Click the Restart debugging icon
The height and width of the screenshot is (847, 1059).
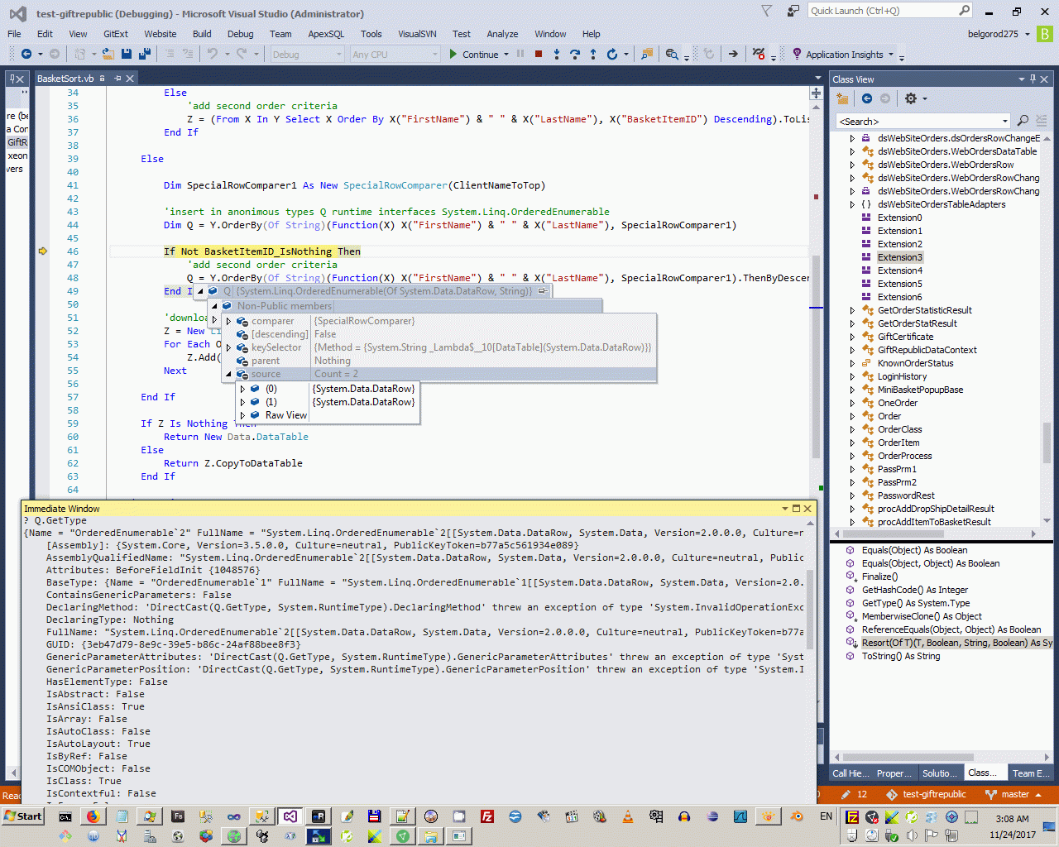[x=612, y=55]
